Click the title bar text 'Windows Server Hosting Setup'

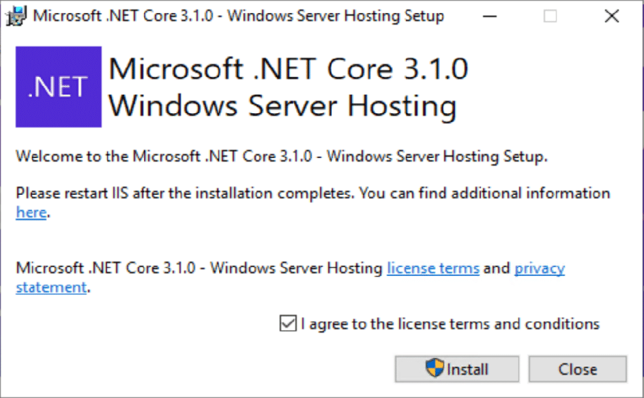pyautogui.click(x=336, y=16)
